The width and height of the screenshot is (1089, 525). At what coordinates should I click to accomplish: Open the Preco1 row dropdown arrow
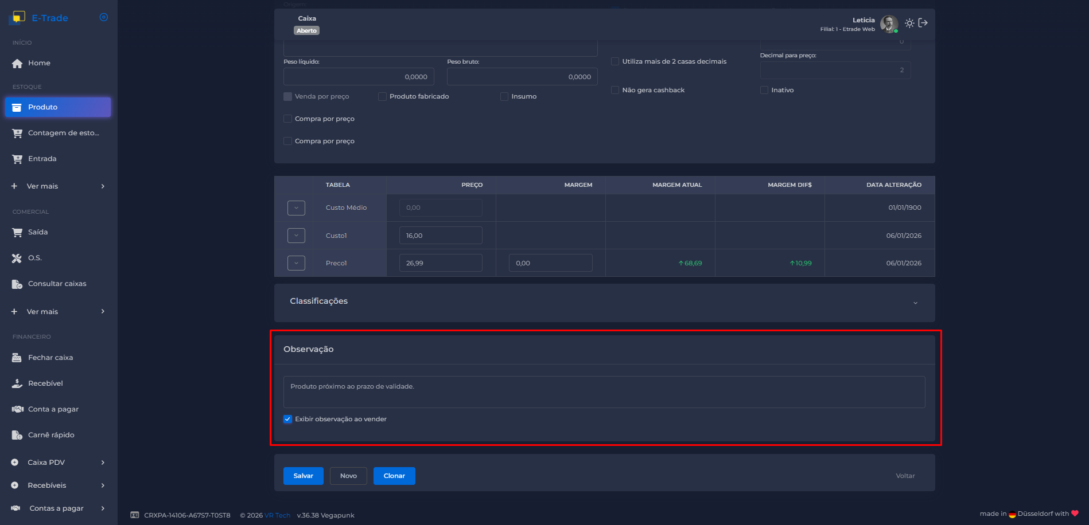[296, 263]
